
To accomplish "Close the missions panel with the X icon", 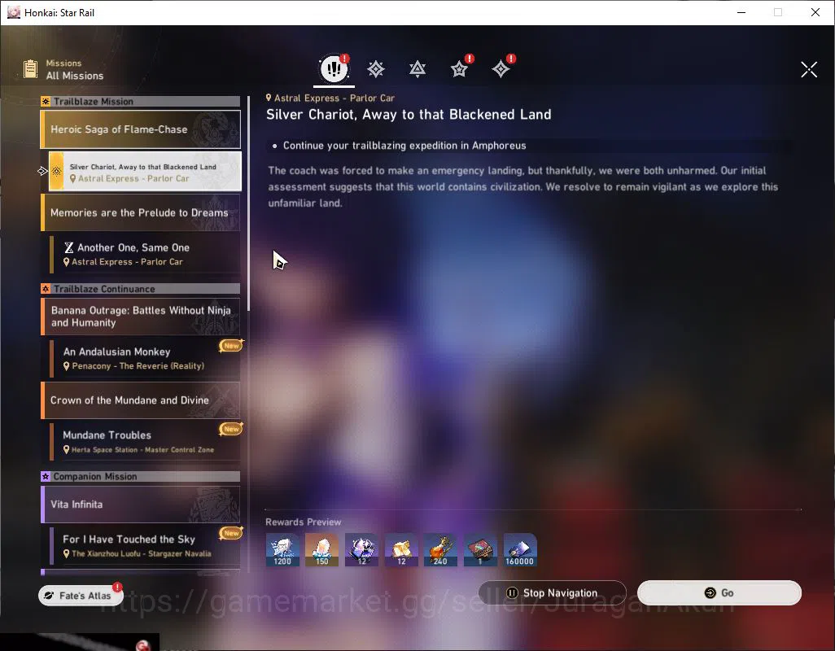I will tap(809, 69).
